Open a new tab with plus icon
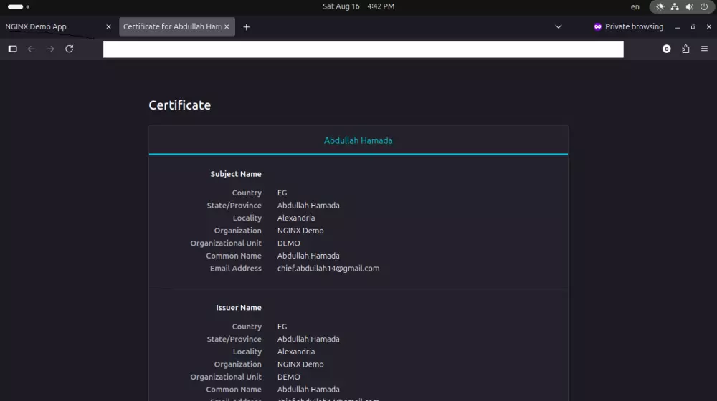 (247, 27)
